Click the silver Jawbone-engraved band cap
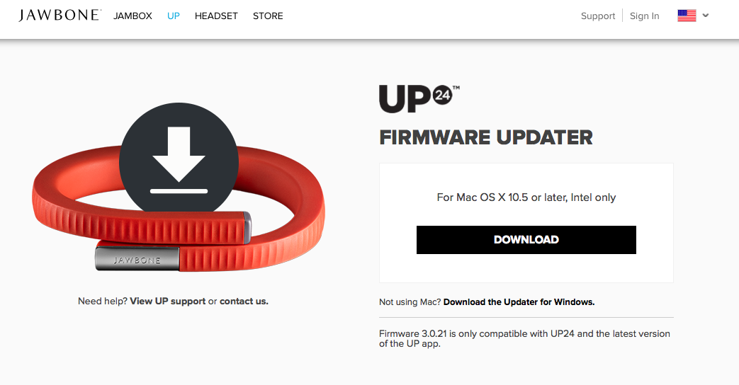 (x=137, y=259)
